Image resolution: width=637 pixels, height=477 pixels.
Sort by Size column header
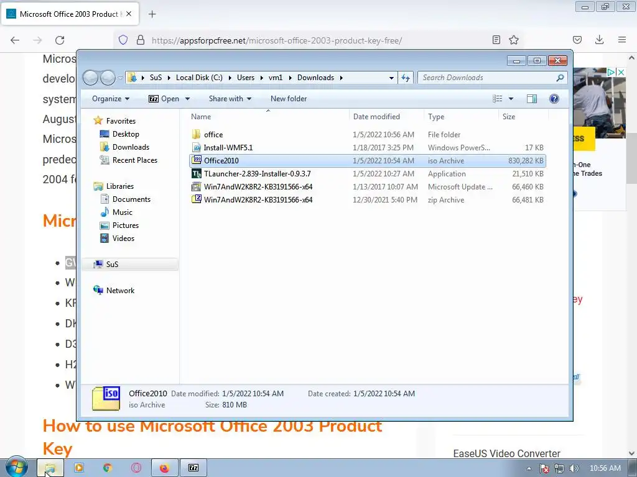point(523,116)
